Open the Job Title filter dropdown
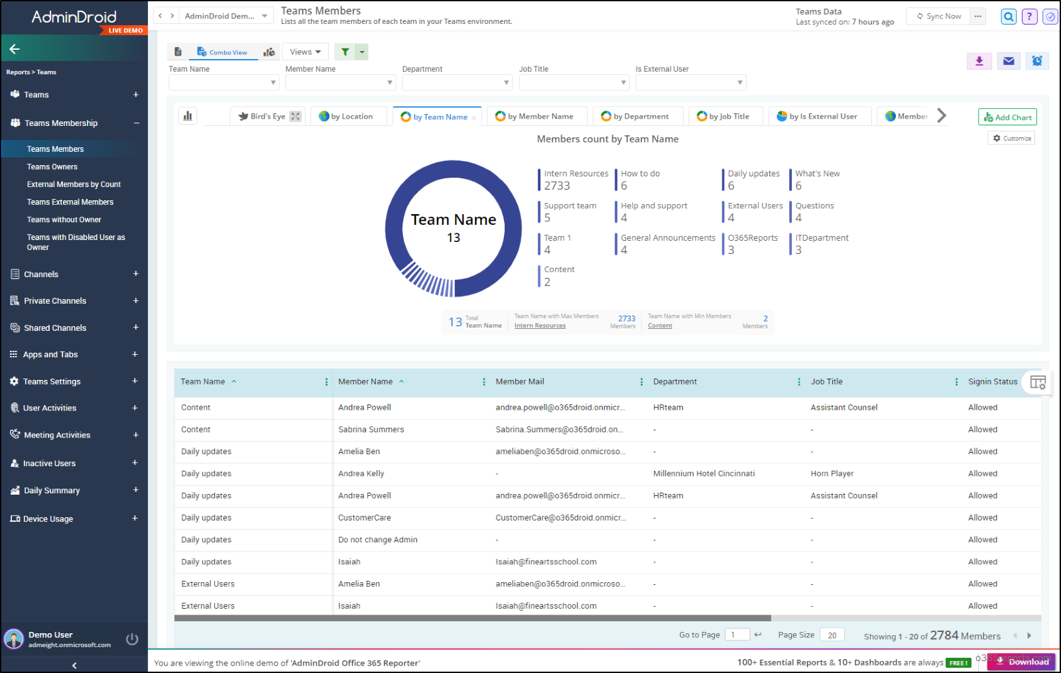The height and width of the screenshot is (673, 1061). (x=574, y=82)
